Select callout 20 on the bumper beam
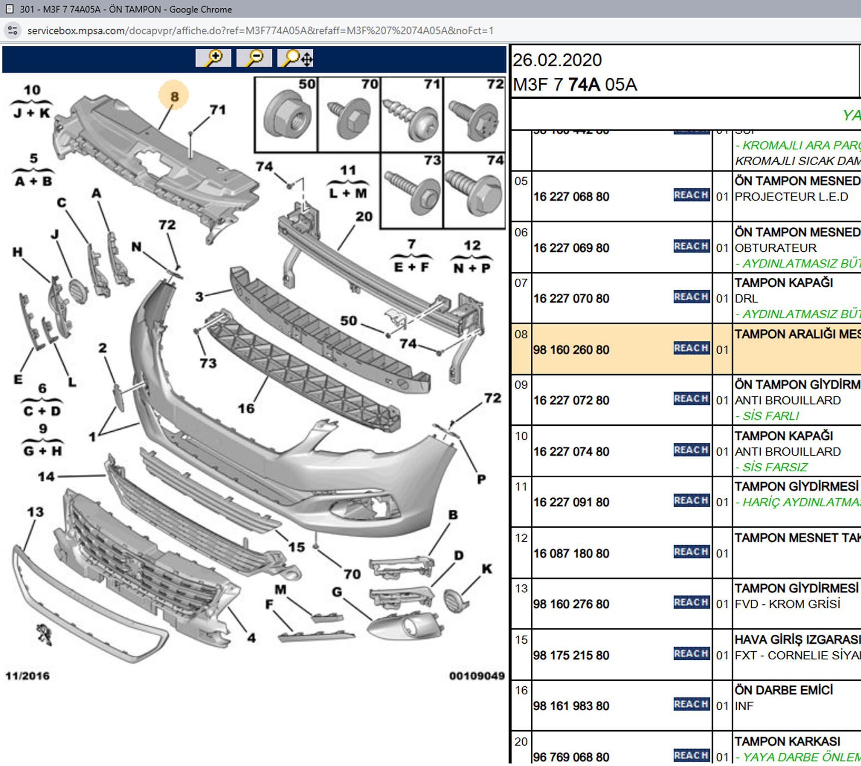 [364, 217]
